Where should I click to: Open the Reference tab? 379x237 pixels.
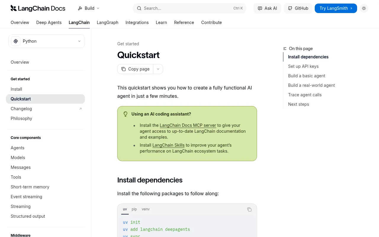coord(184,23)
